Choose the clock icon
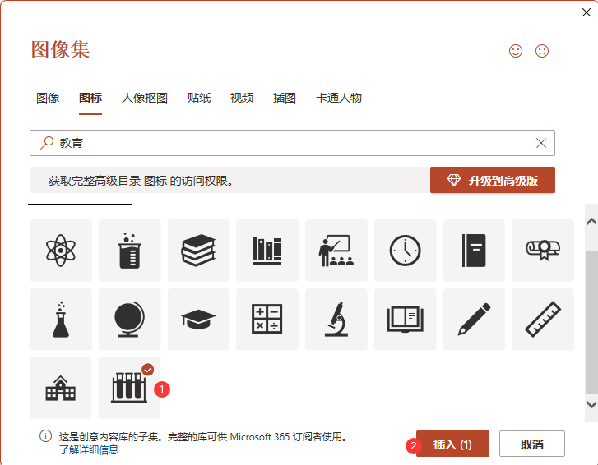This screenshot has height=465, width=598. coord(405,251)
